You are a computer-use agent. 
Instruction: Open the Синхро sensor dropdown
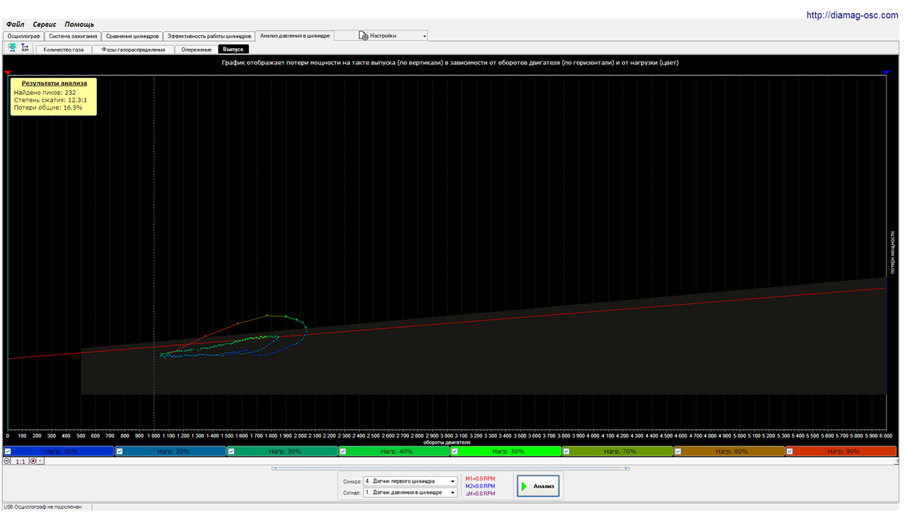coord(411,481)
